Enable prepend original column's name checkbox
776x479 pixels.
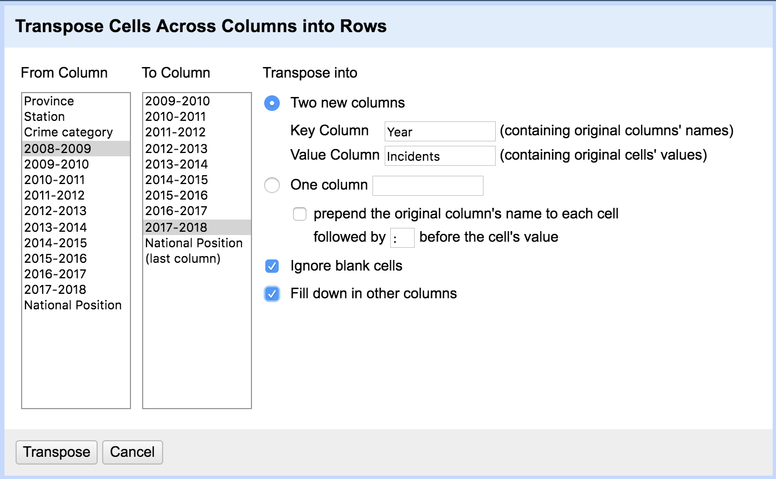tap(300, 214)
